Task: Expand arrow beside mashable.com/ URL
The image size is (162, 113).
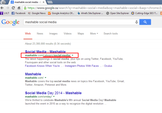Action: coord(46,78)
